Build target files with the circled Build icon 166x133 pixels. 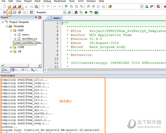(9, 12)
